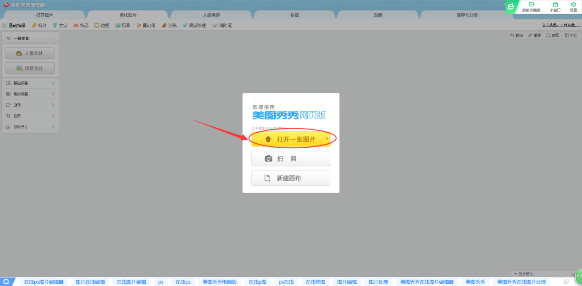Switch to the 保存与分享 tab
Screen dimensions: 582x286
pyautogui.click(x=467, y=15)
